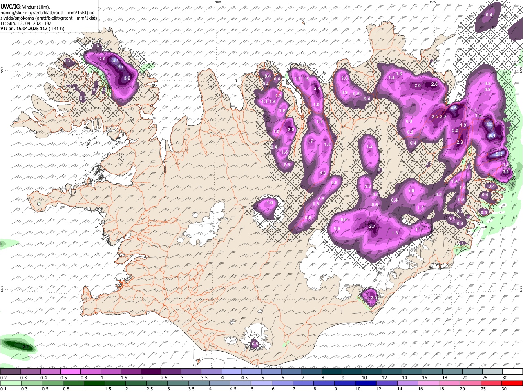Click the '0.5' value on the southern glacier

coord(255,344)
